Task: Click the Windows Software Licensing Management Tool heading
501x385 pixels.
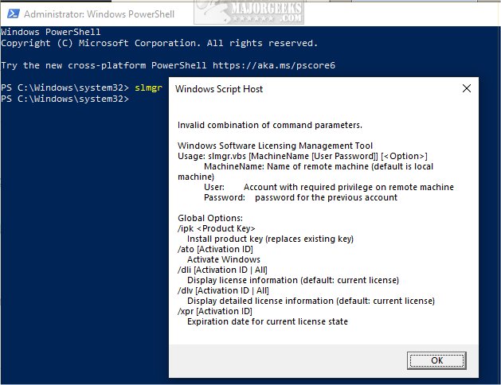Action: 275,146
